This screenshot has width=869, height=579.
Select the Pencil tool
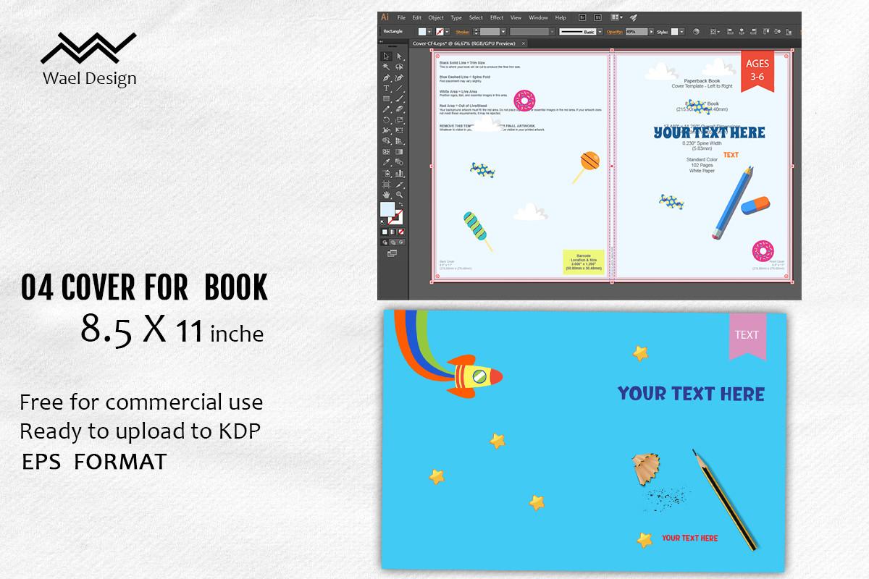pos(386,109)
